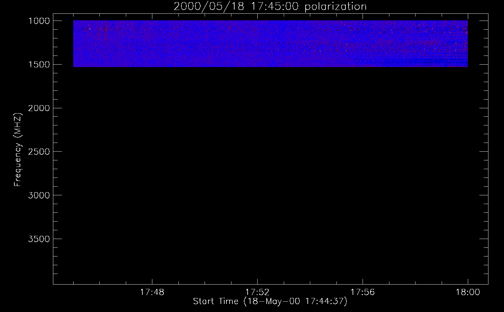Select the 3000 frequency tick label
504x312 pixels.
(x=39, y=196)
